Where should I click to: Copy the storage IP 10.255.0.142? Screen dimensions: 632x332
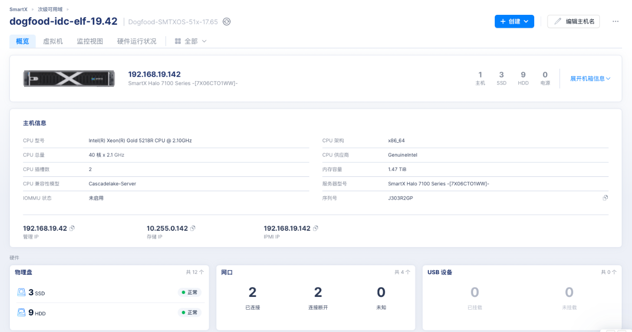coord(193,228)
